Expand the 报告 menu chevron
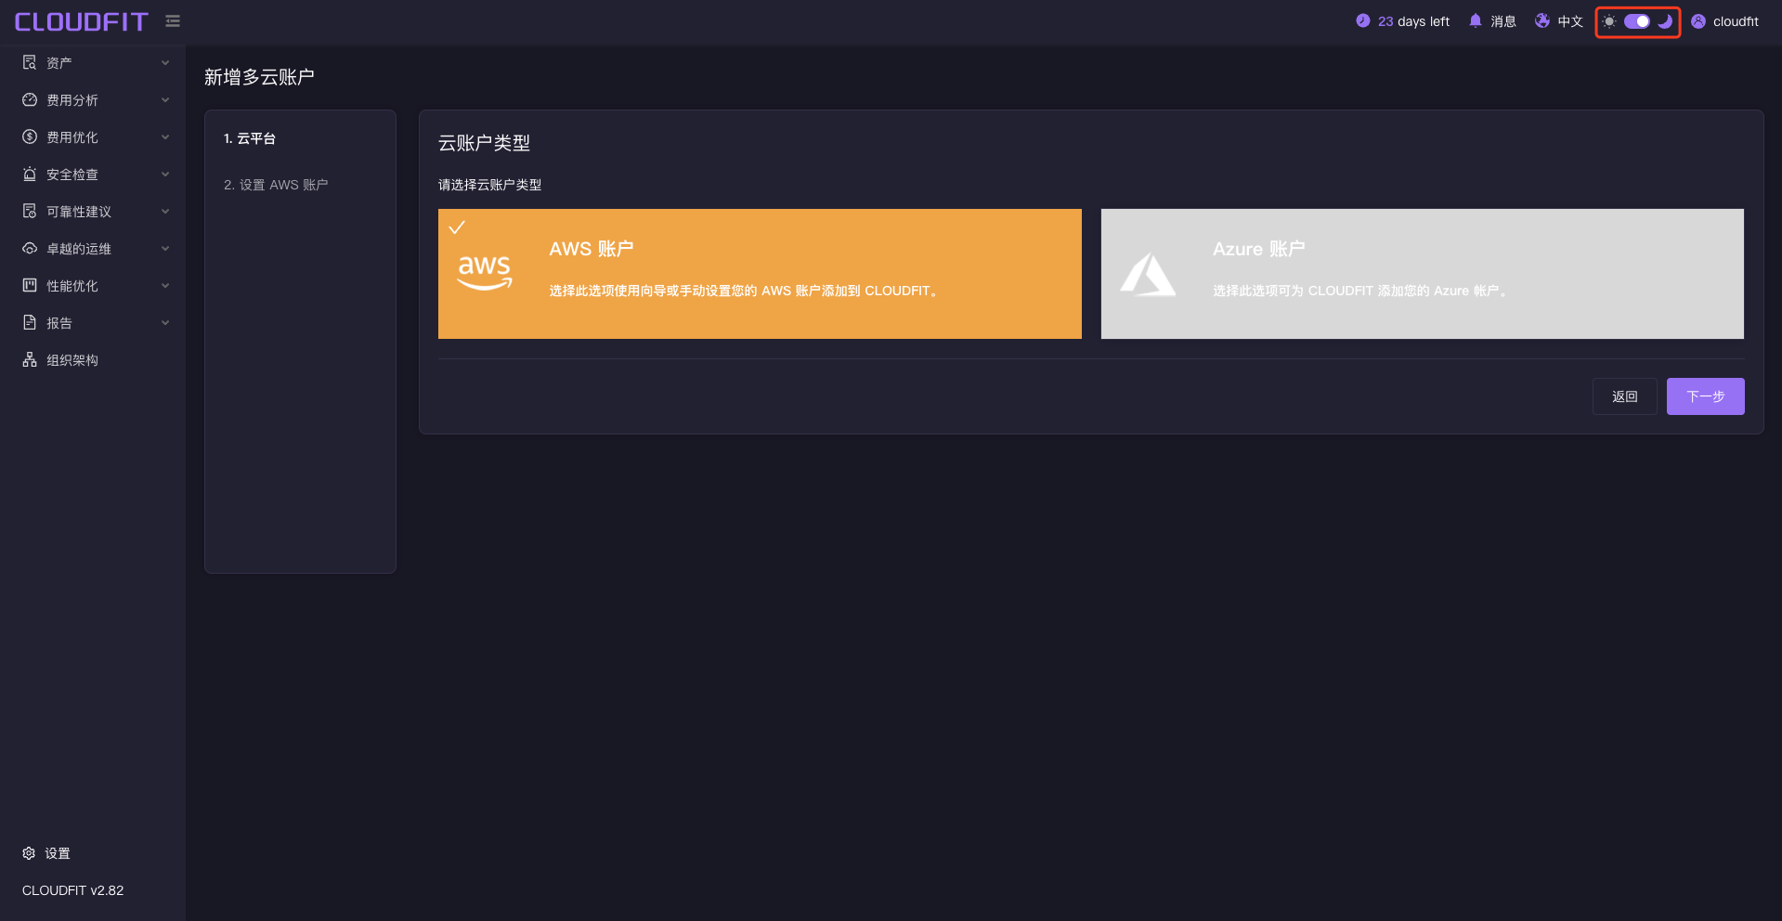1782x921 pixels. [x=165, y=322]
